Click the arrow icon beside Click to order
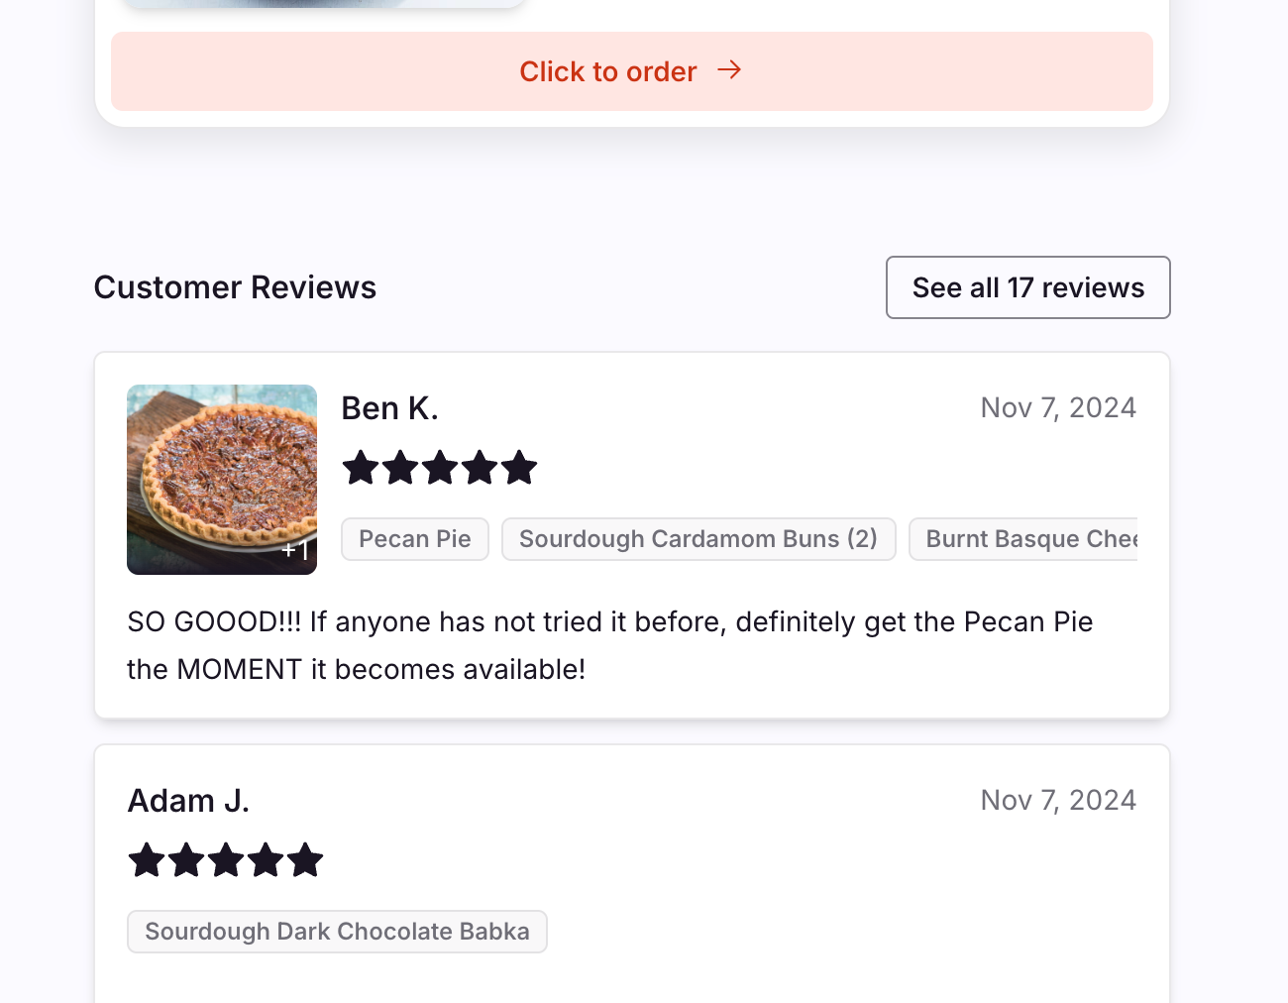This screenshot has height=1003, width=1288. 729,69
